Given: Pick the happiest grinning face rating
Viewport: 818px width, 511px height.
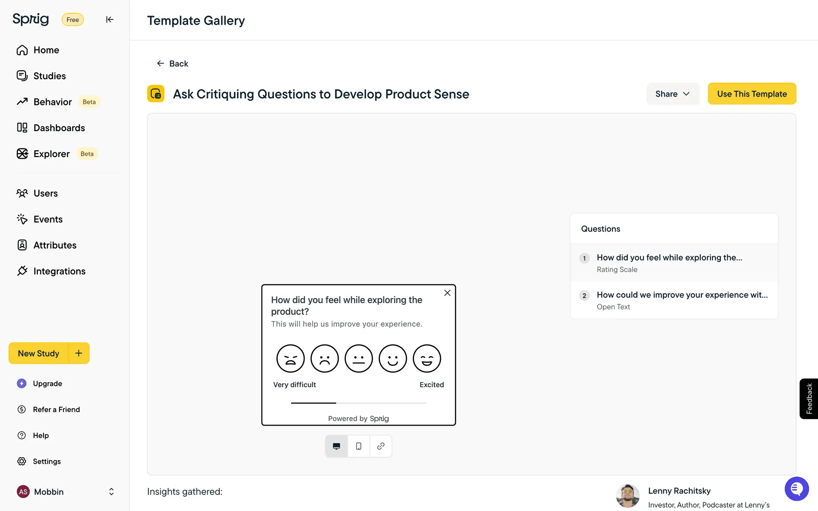Looking at the screenshot, I should click(x=427, y=359).
